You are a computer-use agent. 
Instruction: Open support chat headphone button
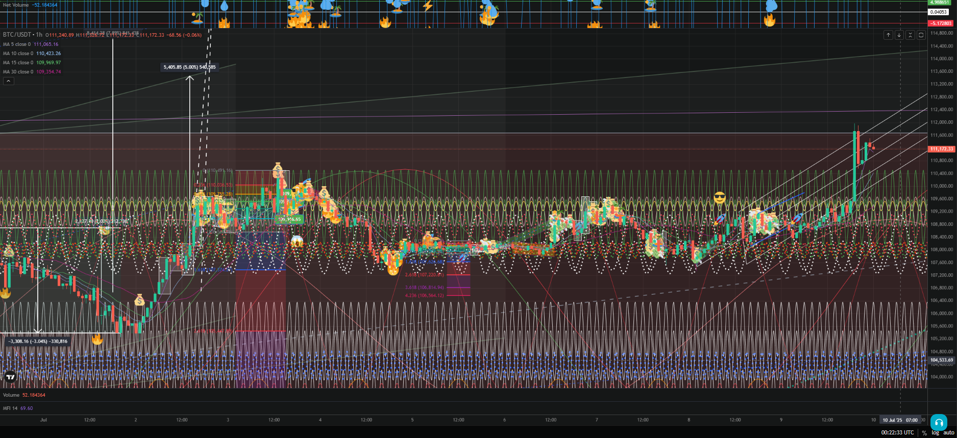click(939, 423)
